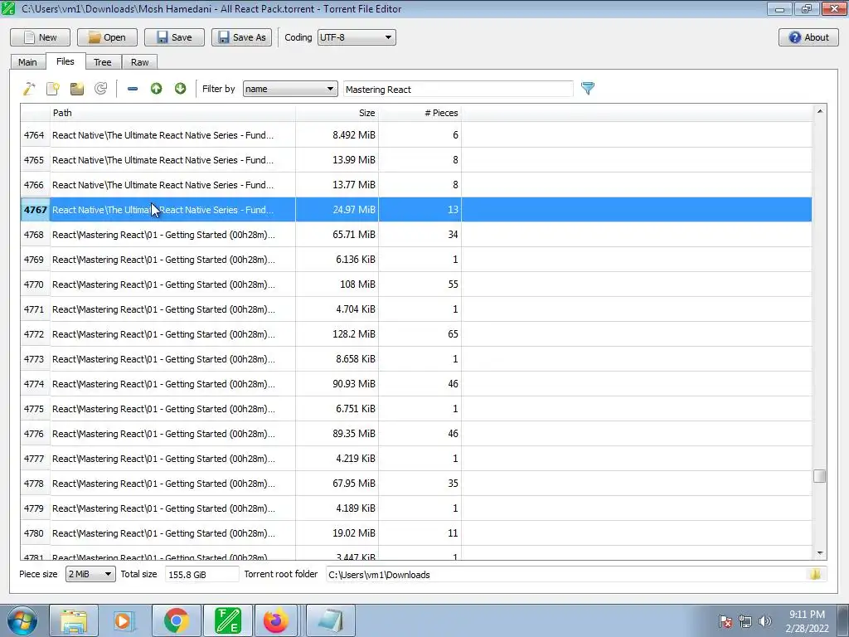This screenshot has height=637, width=849.
Task: Remove selected file with minus icon
Action: (132, 89)
